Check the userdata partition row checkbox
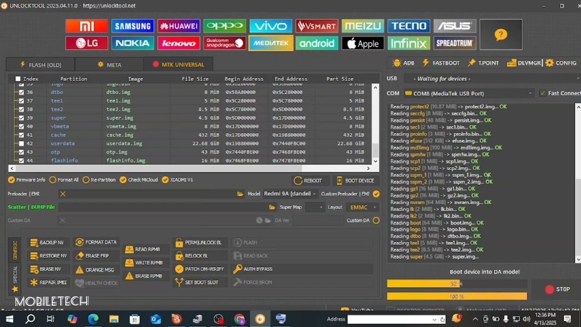The height and width of the screenshot is (327, 581). [x=21, y=144]
